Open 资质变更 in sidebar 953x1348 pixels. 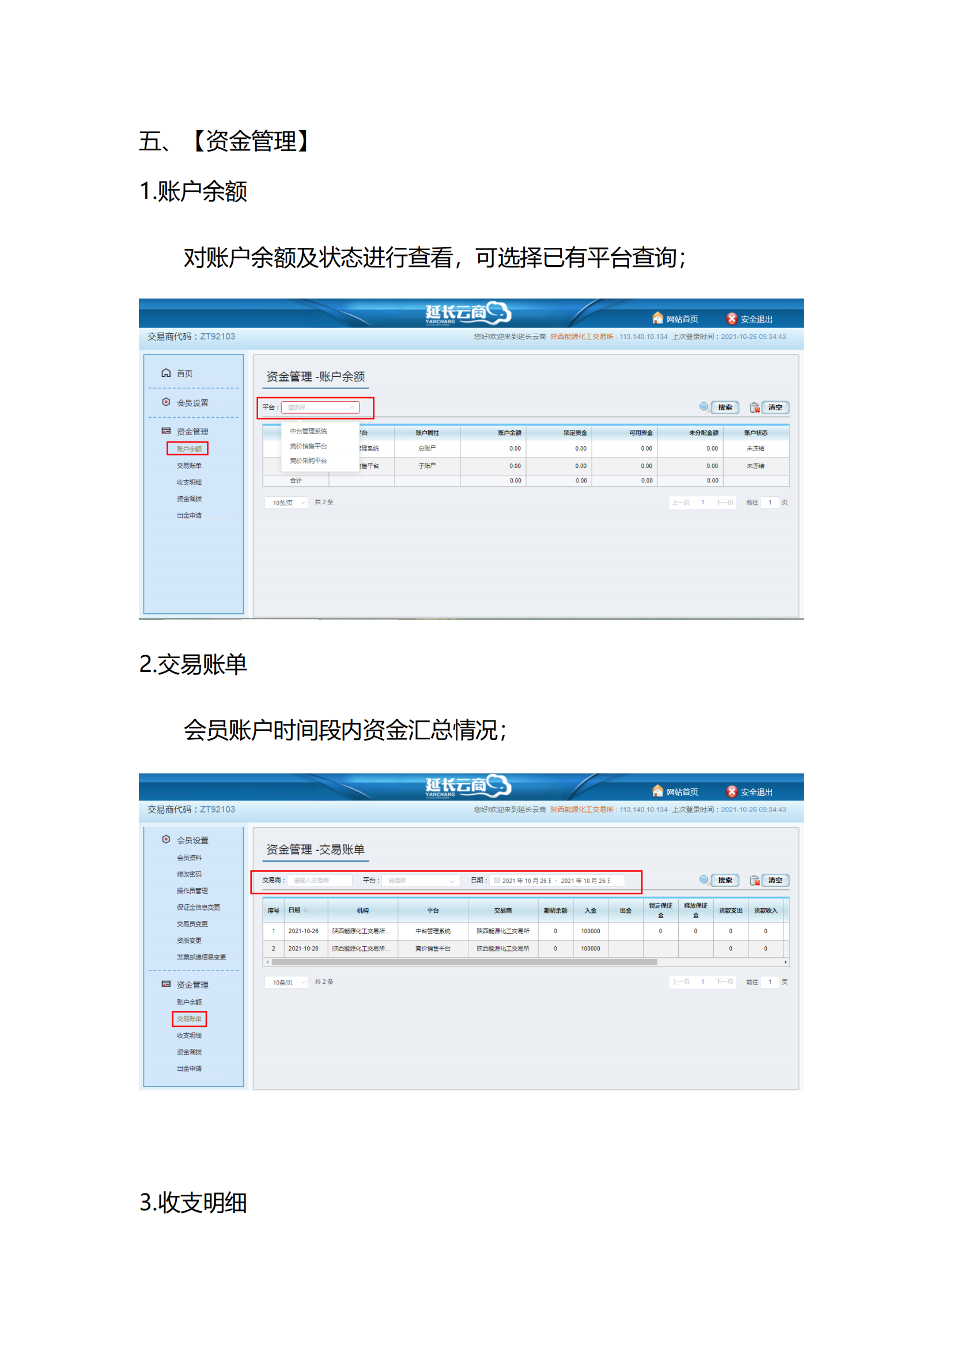(x=189, y=940)
